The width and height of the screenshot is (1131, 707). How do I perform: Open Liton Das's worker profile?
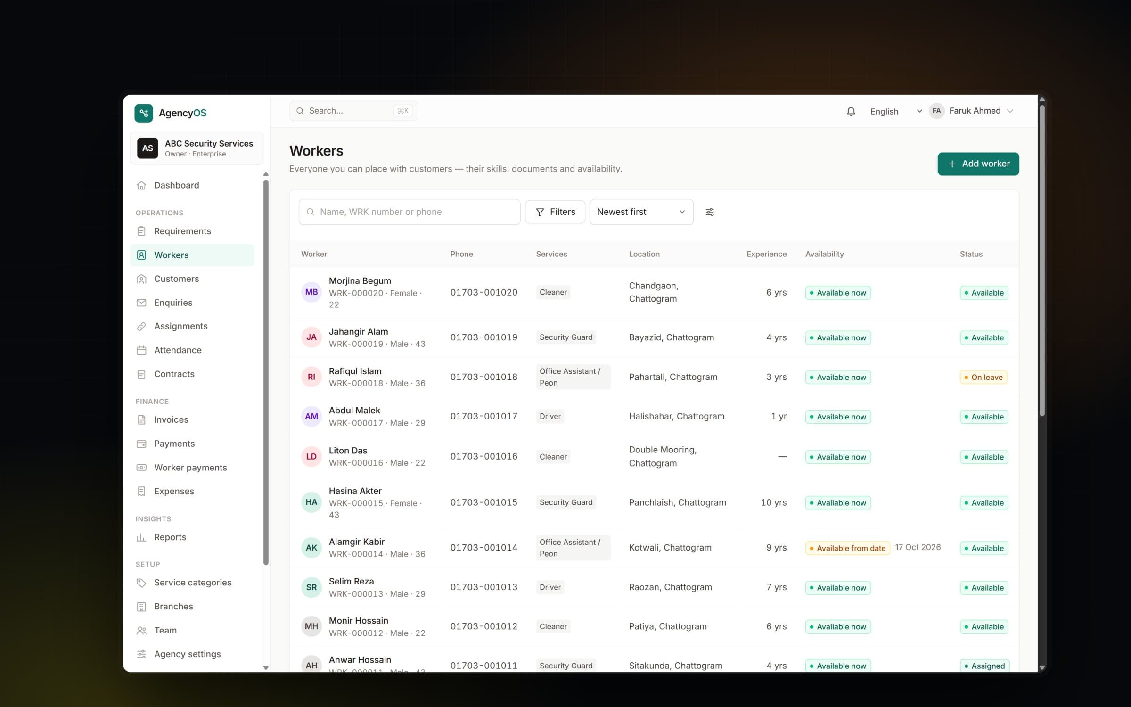348,451
